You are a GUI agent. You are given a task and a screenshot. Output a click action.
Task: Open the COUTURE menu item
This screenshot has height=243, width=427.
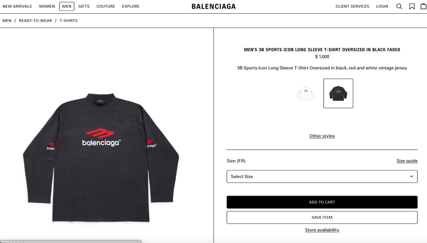click(x=106, y=6)
